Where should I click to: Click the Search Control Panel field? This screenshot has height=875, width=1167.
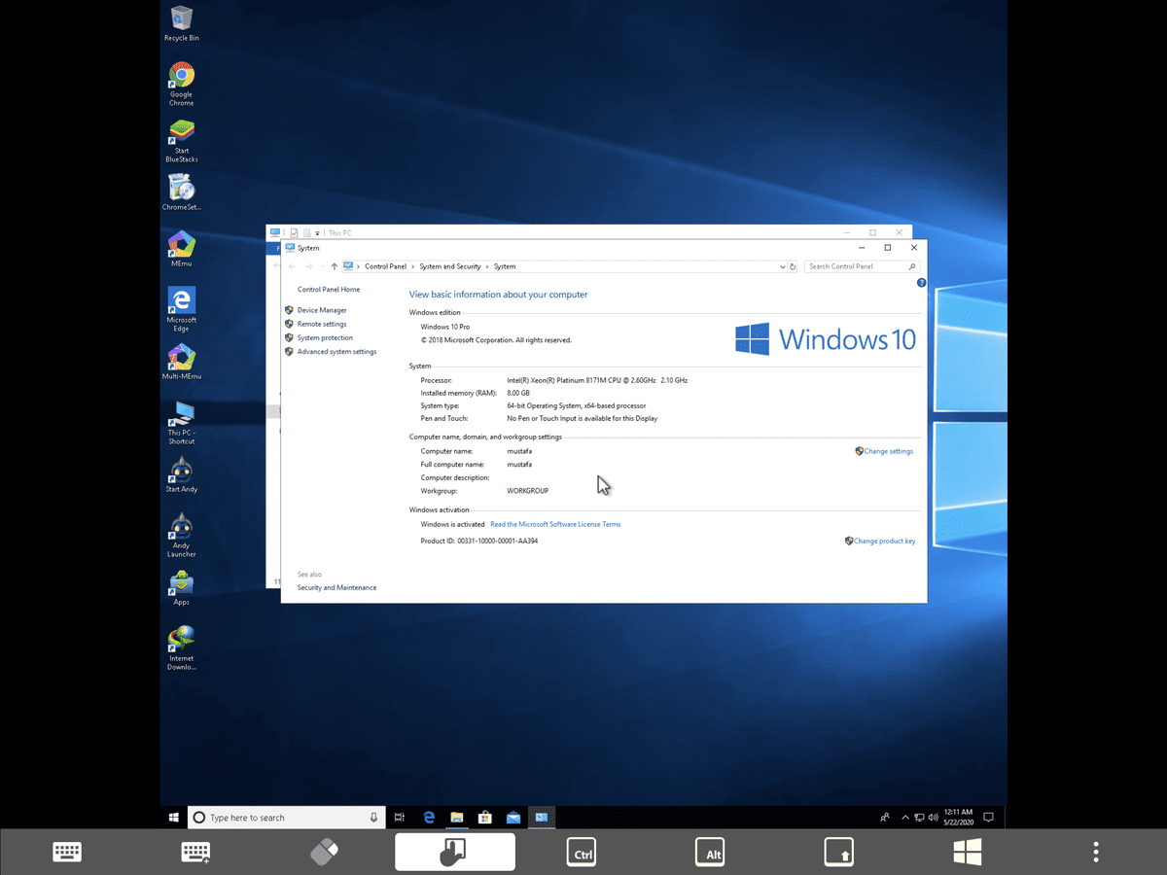tap(862, 266)
